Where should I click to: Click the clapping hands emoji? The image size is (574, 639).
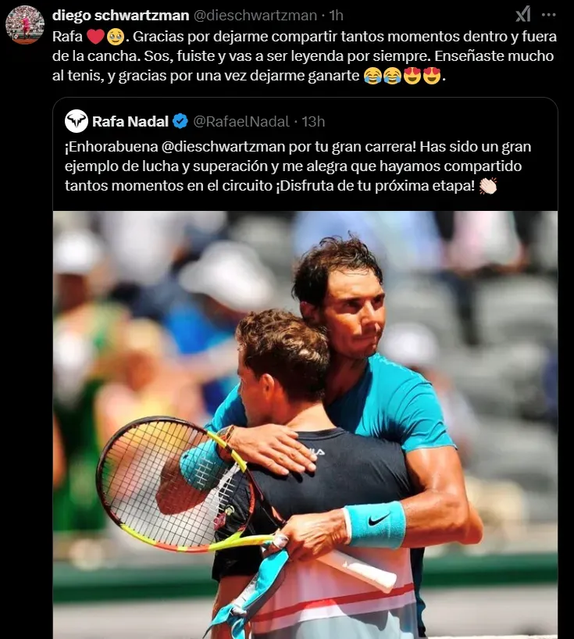[487, 186]
